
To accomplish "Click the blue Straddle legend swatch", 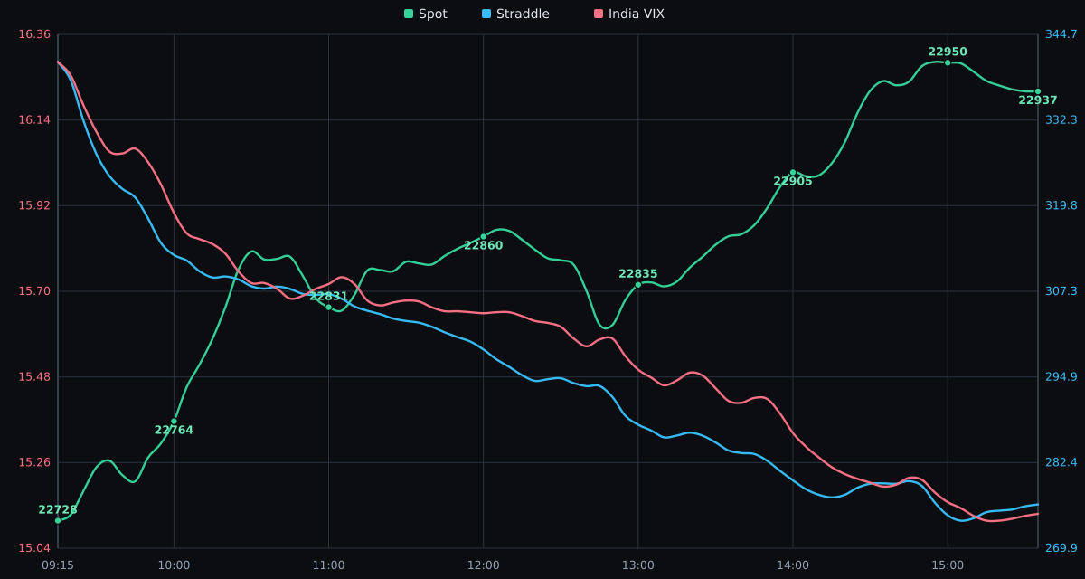I will [486, 14].
